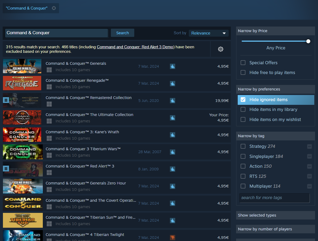Click Windows icon for The Ultimate Collection

point(49,121)
